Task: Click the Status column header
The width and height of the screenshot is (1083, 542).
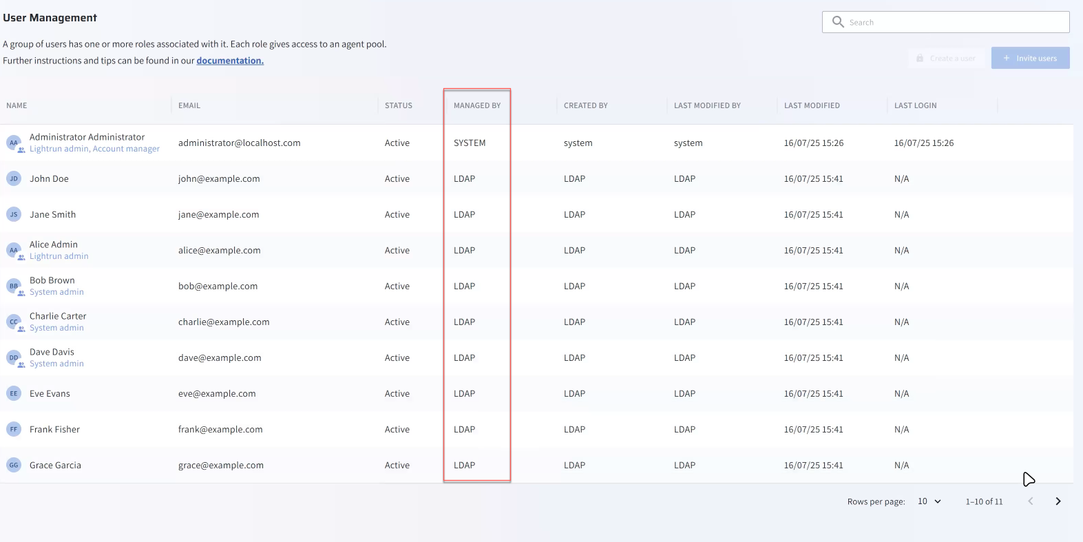Action: pyautogui.click(x=398, y=105)
